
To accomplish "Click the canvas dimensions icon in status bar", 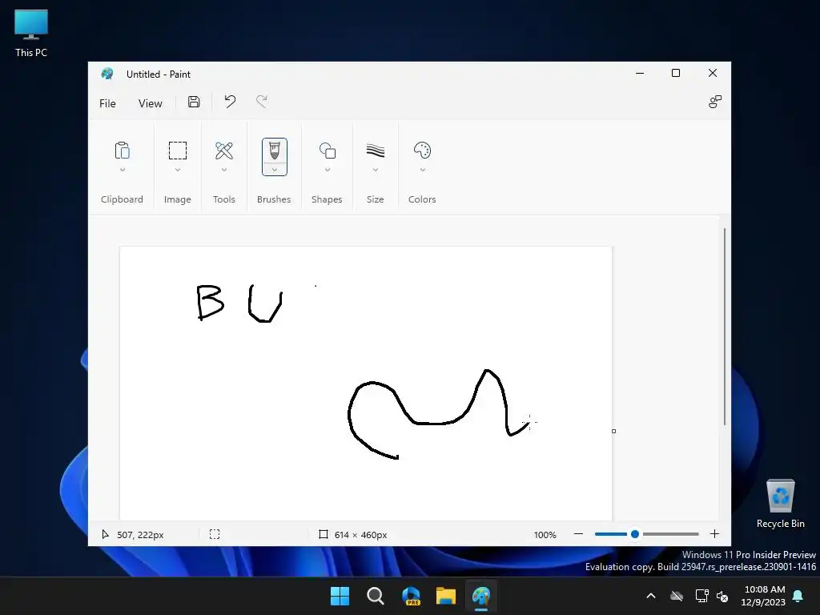I will click(324, 534).
